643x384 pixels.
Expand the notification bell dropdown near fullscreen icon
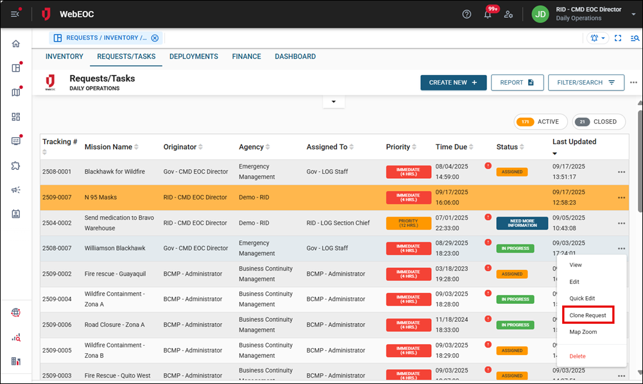[597, 38]
